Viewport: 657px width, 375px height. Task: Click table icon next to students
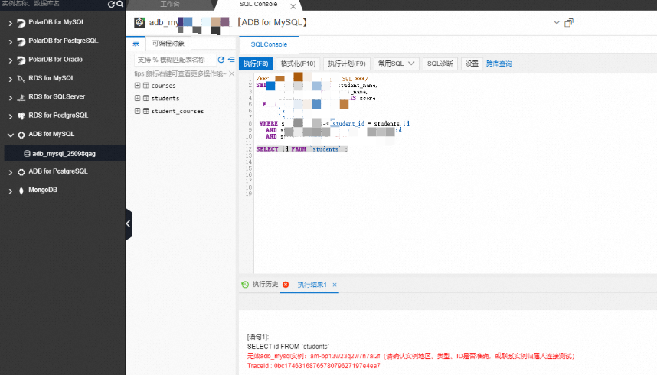(x=145, y=98)
